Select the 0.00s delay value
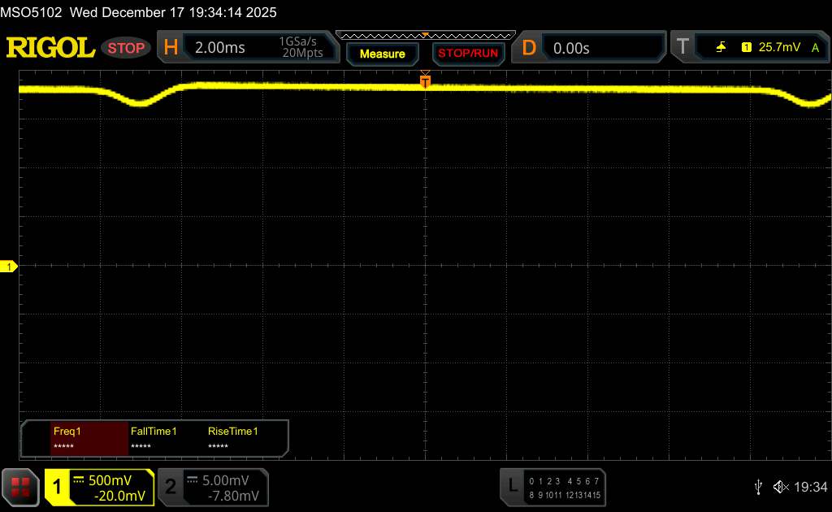 571,48
